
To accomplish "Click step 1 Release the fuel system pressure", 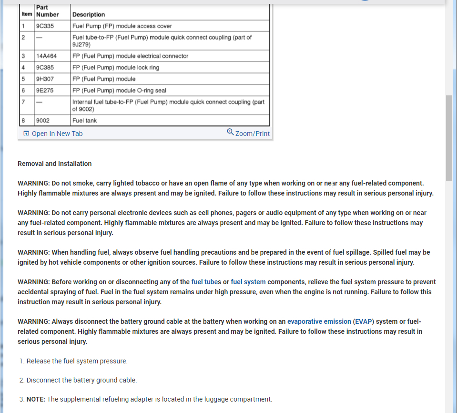I will [77, 361].
